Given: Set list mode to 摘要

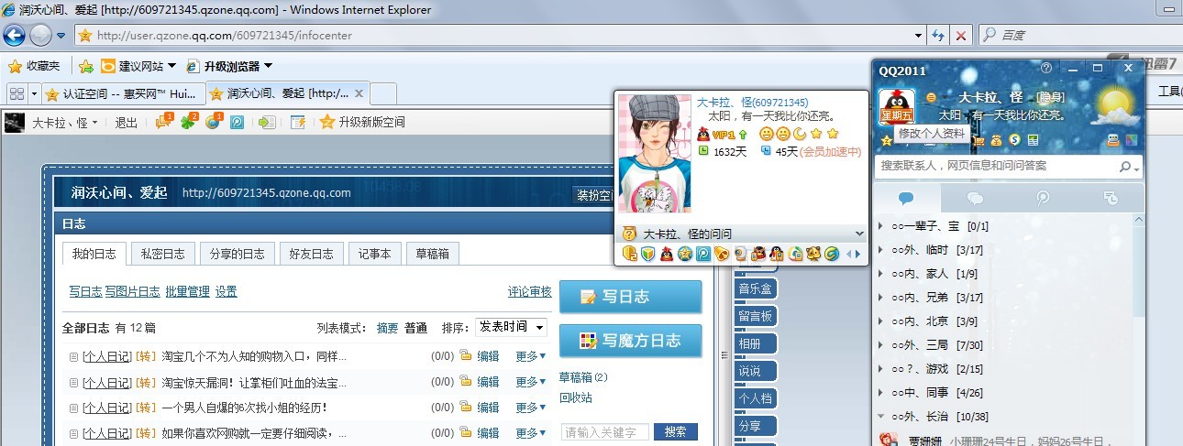Looking at the screenshot, I should pos(387,328).
